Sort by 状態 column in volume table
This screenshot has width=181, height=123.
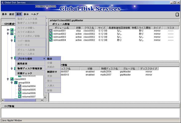point(78,28)
